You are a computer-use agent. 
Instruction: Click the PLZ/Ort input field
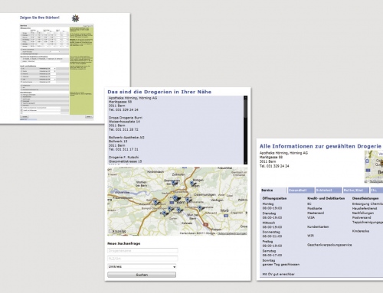142,259
